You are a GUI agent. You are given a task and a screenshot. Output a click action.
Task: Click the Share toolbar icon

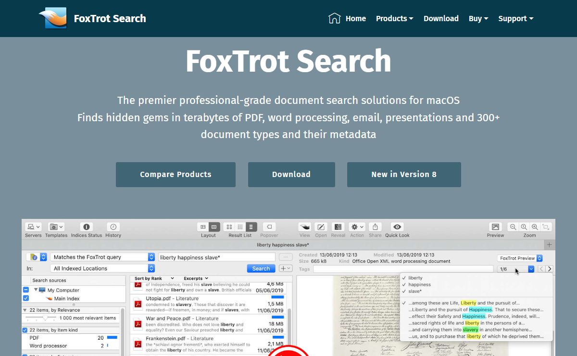(x=375, y=227)
